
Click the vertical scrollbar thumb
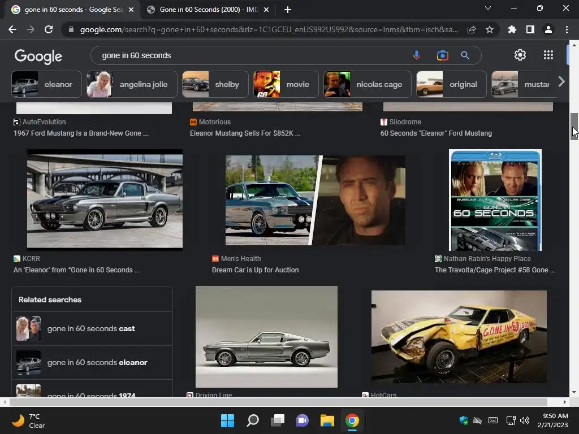pyautogui.click(x=573, y=126)
